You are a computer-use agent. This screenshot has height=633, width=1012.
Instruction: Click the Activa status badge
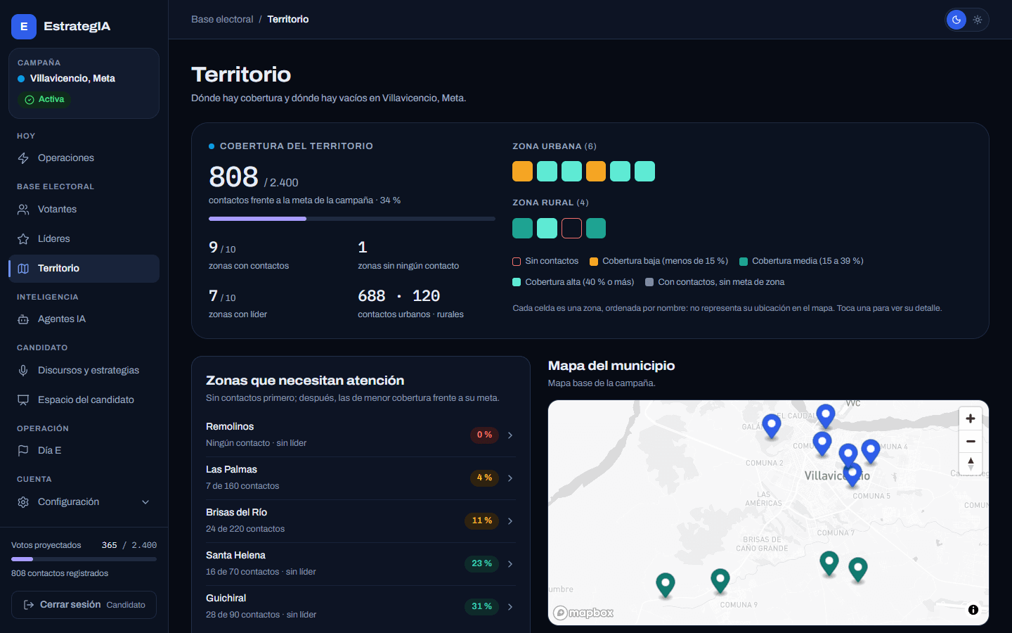(44, 100)
